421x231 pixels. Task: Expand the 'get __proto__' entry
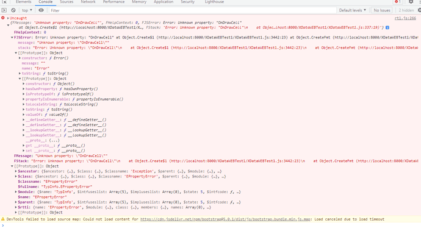tap(24, 146)
